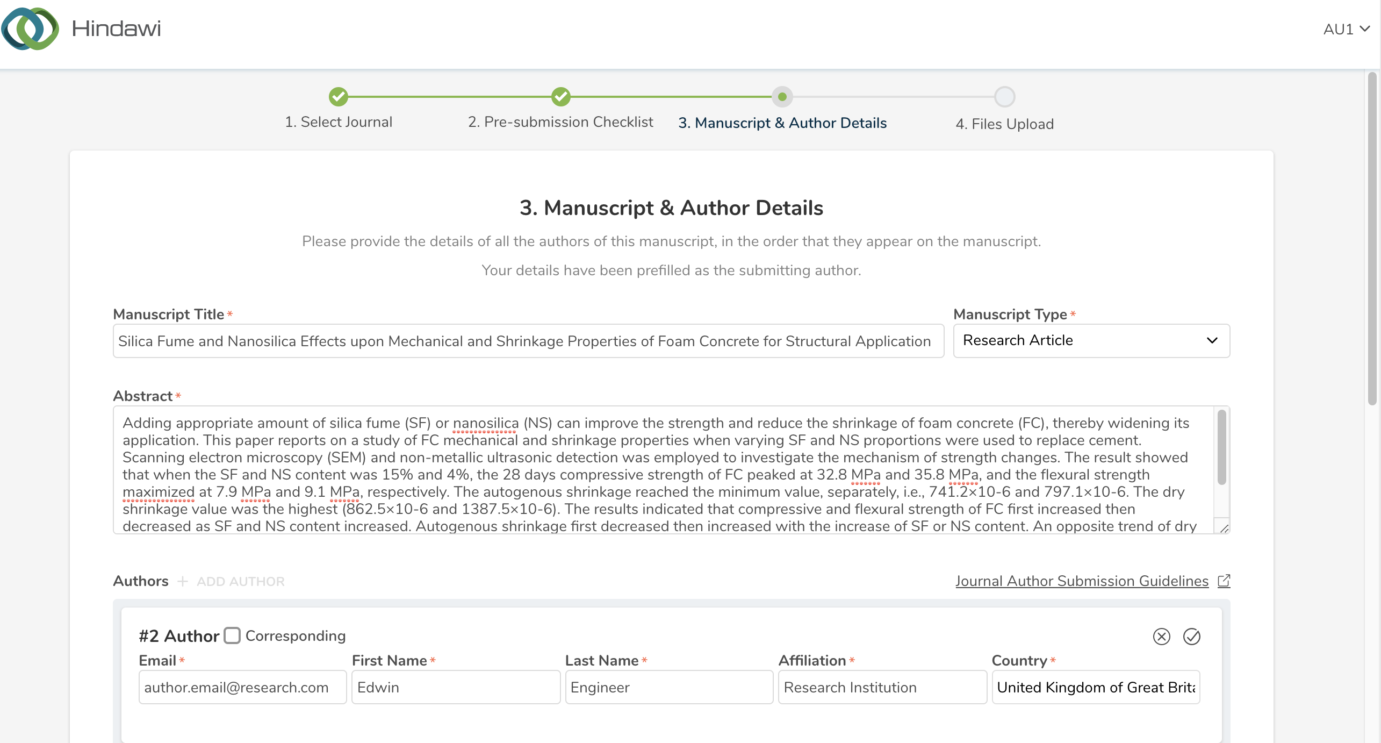Click the Manuscript Title input field
This screenshot has height=743, width=1381.
pyautogui.click(x=528, y=341)
